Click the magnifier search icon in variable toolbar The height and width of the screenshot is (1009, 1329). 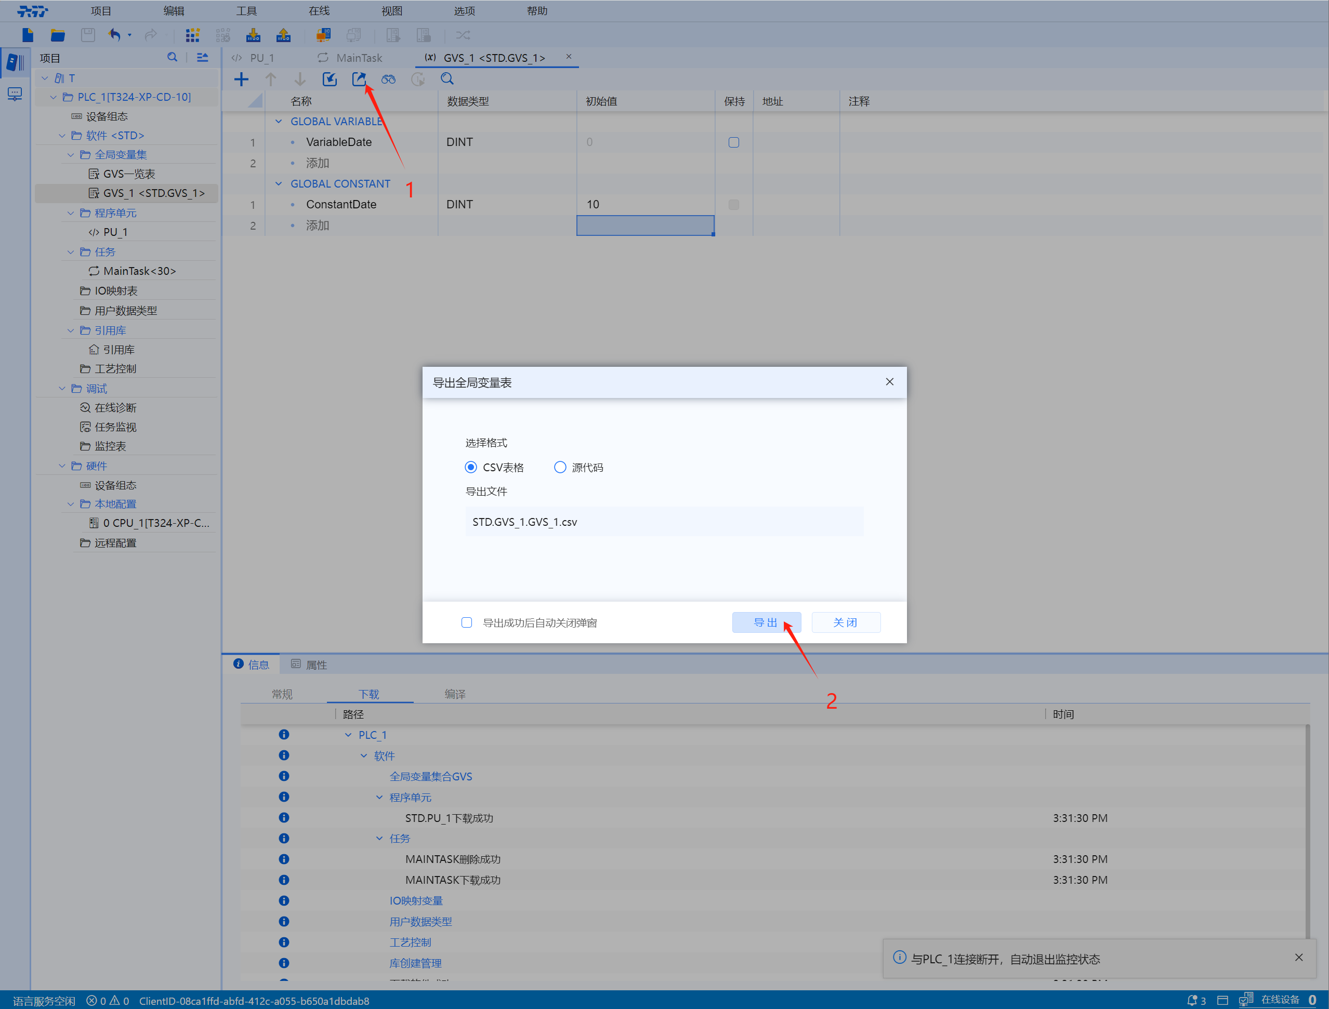pos(447,78)
